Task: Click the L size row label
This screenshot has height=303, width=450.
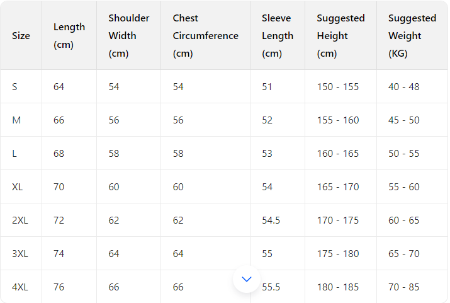Action: point(14,153)
